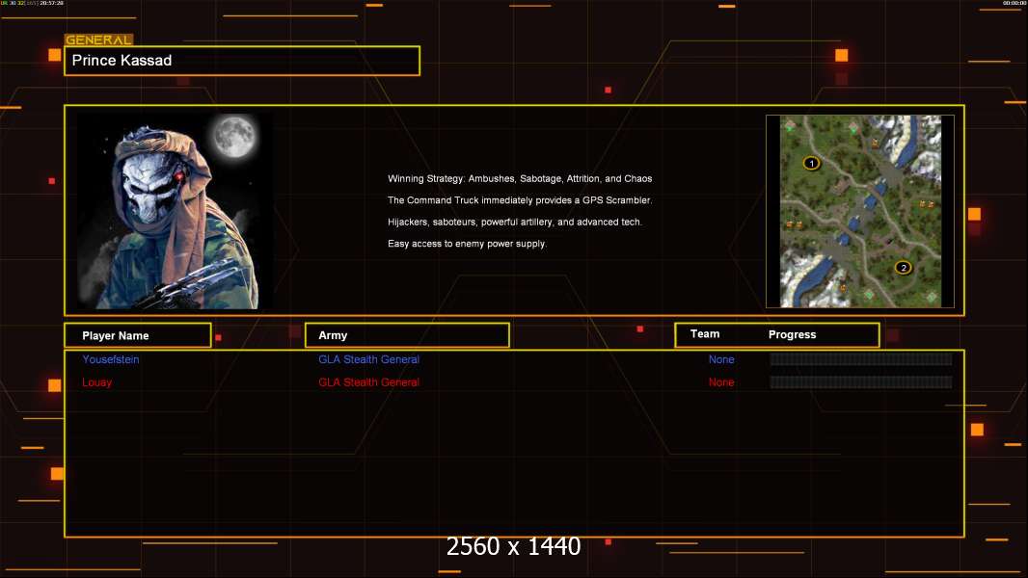
Task: Select player Louay in the list
Action: tap(97, 382)
